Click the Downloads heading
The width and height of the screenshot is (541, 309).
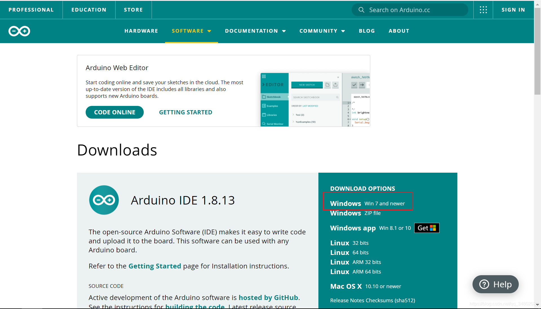point(117,150)
